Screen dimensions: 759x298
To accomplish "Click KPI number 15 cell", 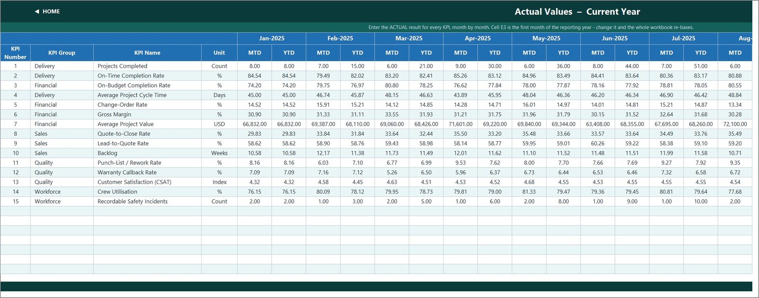I will point(16,202).
